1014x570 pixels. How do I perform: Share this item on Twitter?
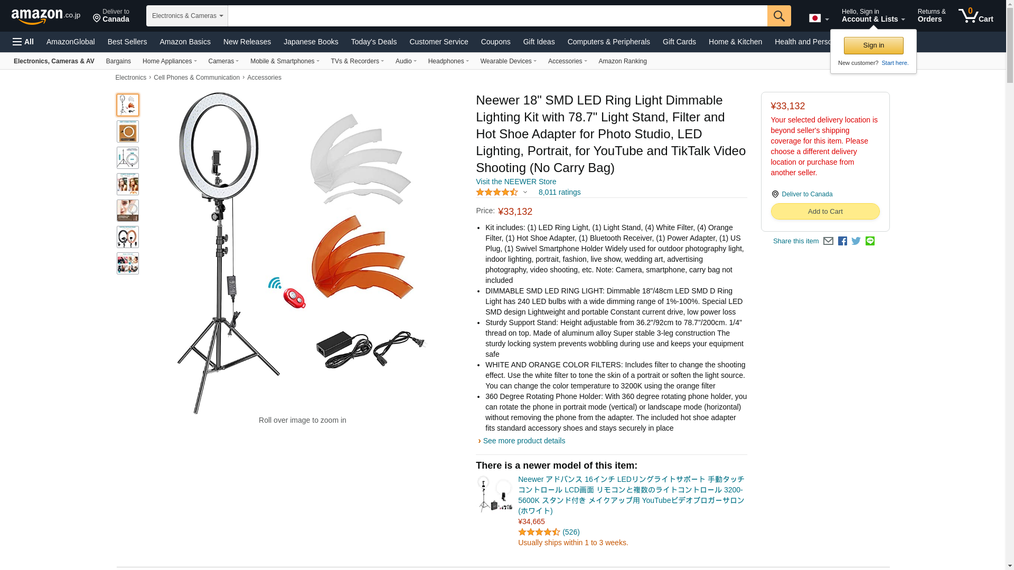[x=856, y=241]
